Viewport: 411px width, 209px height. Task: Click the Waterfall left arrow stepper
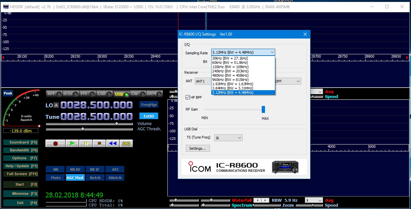258,200
